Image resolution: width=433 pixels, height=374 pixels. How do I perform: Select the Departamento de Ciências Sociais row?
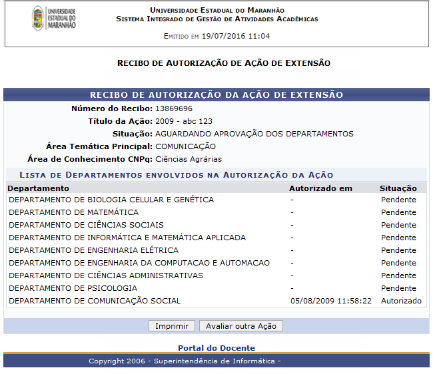click(x=86, y=225)
